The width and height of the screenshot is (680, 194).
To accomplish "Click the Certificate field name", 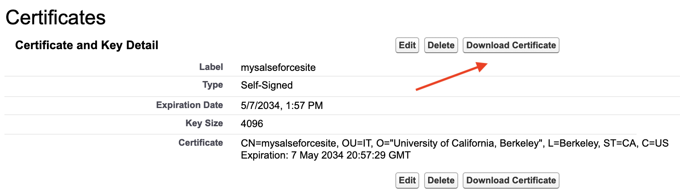I will click(x=201, y=143).
